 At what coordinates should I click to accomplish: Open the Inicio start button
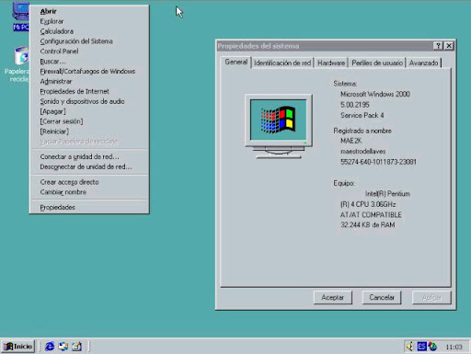tap(17, 347)
